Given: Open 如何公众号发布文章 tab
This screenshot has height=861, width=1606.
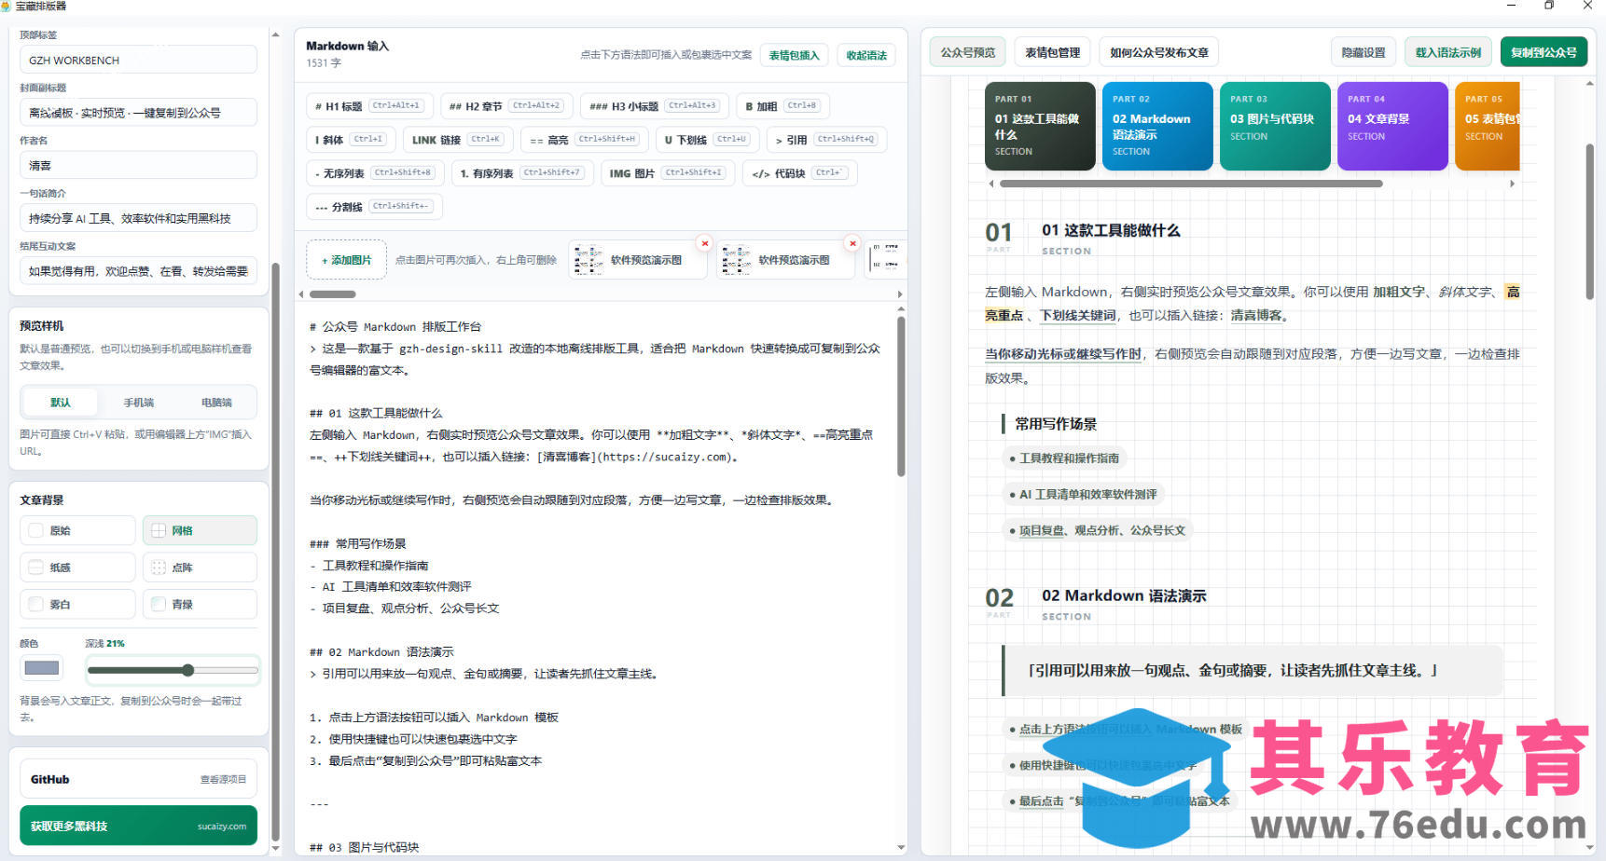Looking at the screenshot, I should (x=1158, y=52).
